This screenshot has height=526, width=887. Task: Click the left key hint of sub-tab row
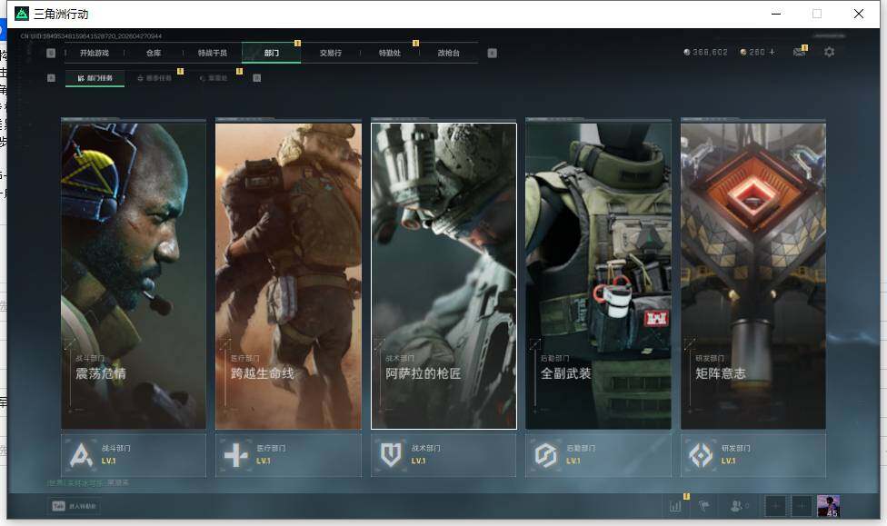51,78
